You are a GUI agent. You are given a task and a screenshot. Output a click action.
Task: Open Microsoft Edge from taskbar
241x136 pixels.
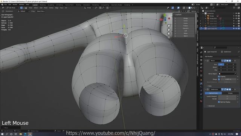[x=25, y=134]
